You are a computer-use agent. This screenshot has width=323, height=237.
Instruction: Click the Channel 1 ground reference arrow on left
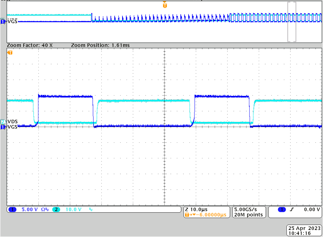3,128
